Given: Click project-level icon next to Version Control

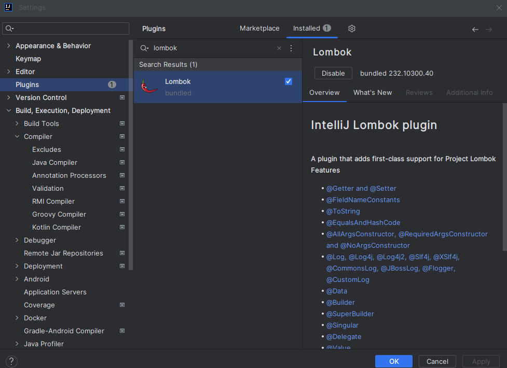Looking at the screenshot, I should tap(122, 97).
